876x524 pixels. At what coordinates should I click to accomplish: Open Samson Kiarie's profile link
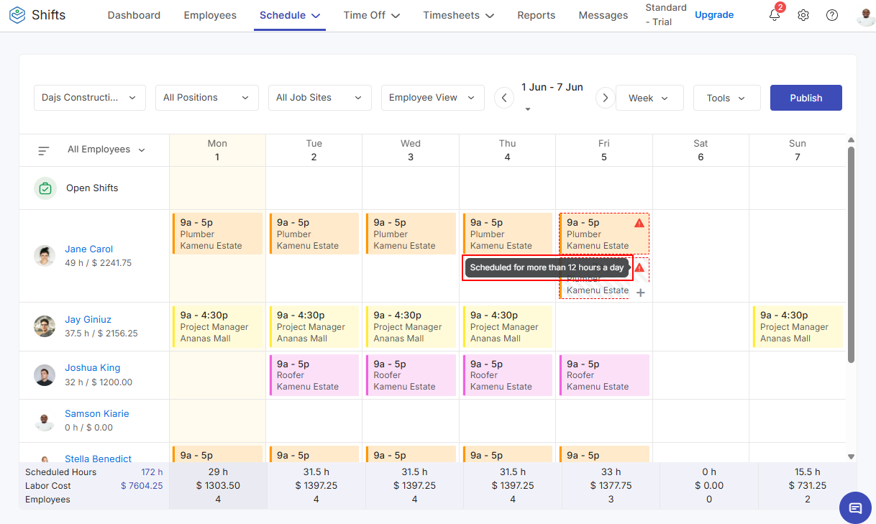point(97,414)
